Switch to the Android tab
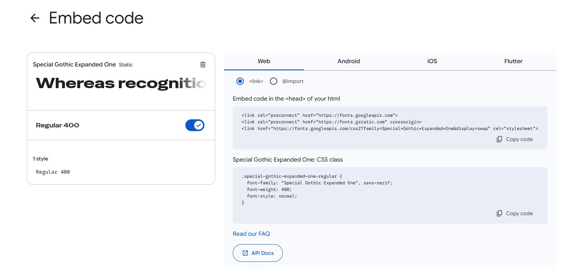 (349, 61)
